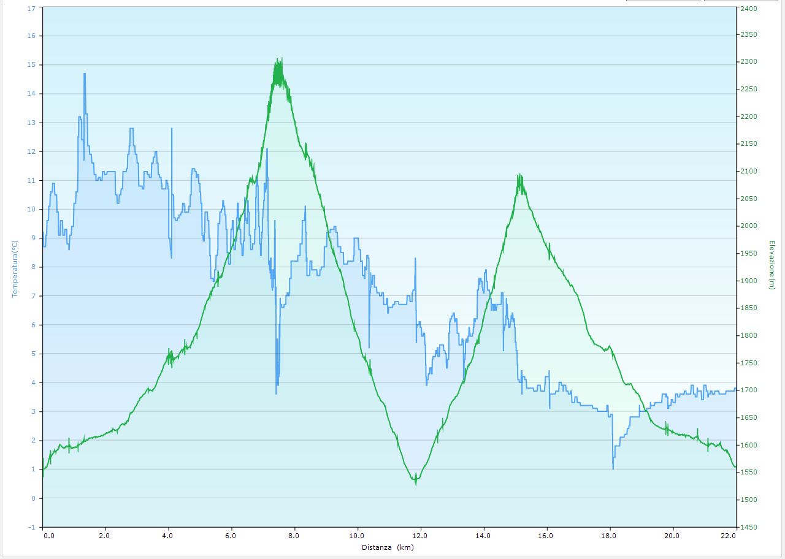This screenshot has height=559, width=785.
Task: Click the lowest elevation valley point
Action: 416,482
